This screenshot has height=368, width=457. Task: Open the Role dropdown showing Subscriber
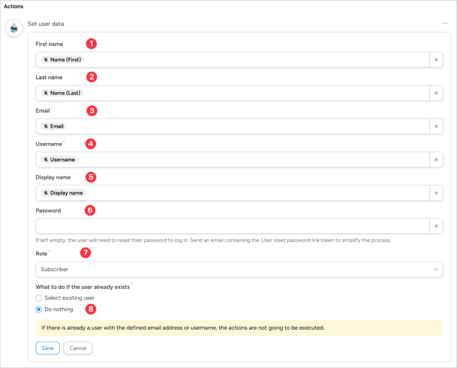pos(240,269)
